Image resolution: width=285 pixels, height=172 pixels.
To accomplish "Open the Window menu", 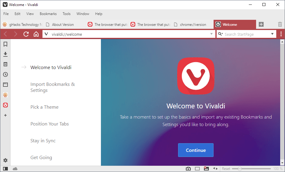I will (83, 14).
